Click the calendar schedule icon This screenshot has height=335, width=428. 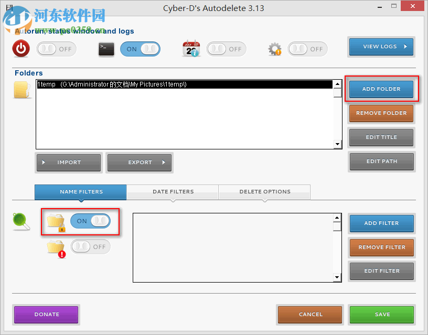(x=191, y=48)
